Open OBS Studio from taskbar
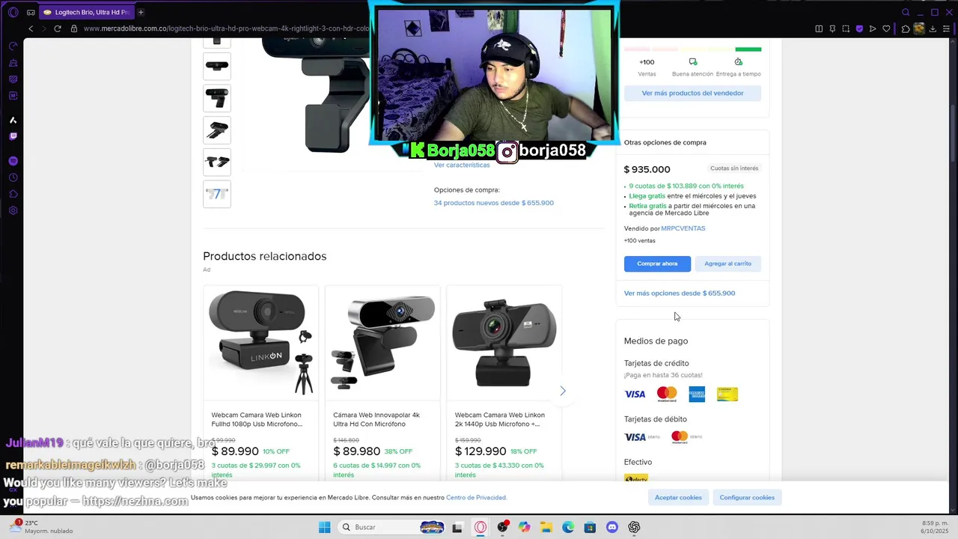Viewport: 958px width, 539px height. pos(502,527)
